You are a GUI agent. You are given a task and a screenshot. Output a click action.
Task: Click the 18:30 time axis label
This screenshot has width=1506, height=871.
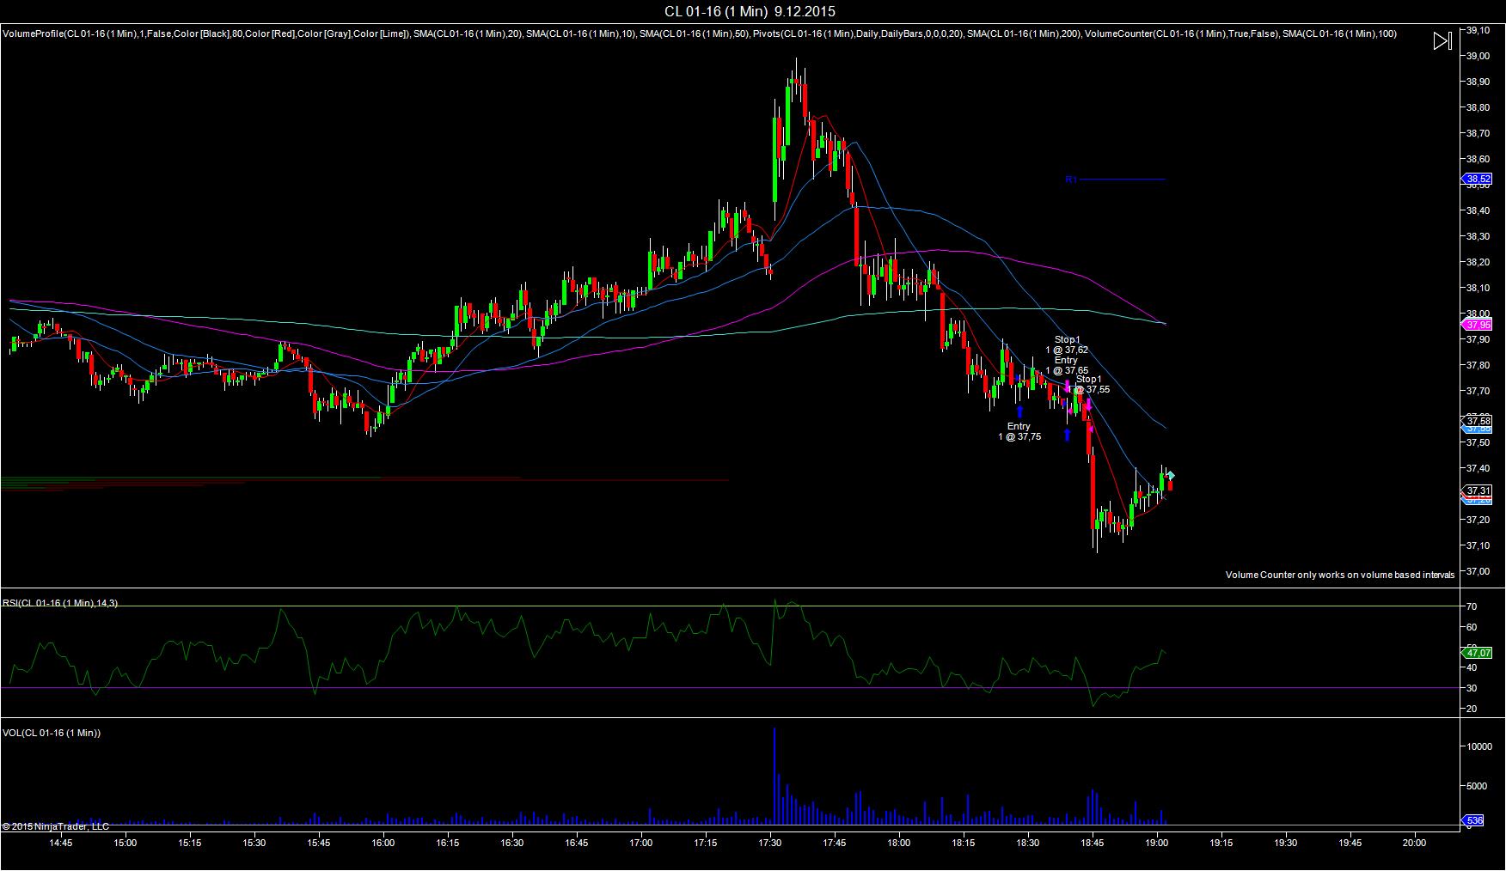pos(1028,843)
